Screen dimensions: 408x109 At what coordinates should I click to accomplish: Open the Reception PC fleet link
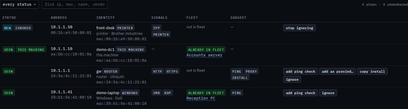201,98
